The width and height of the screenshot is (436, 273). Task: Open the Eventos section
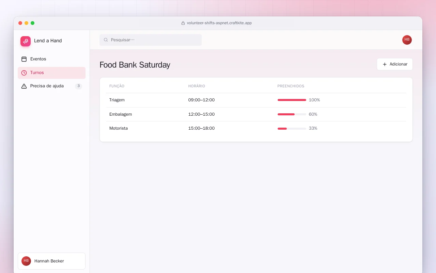[51, 59]
